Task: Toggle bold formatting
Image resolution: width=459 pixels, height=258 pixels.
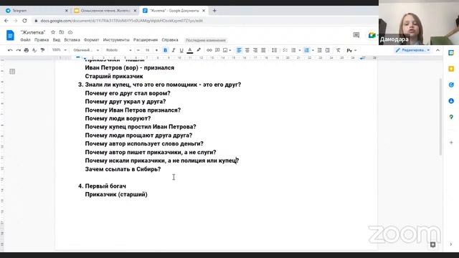Action: 165,50
